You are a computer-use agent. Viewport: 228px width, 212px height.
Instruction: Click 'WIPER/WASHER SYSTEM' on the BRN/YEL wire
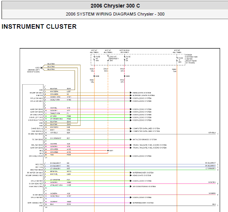click(143, 173)
